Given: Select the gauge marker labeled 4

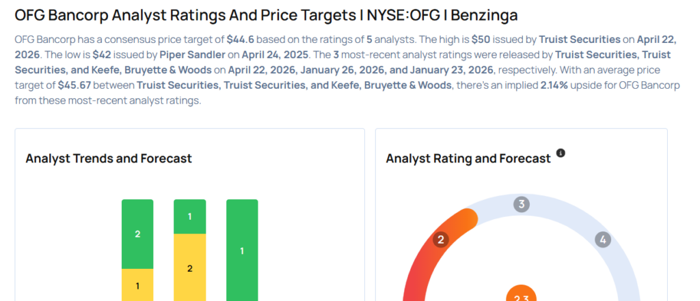Looking at the screenshot, I should (x=602, y=240).
